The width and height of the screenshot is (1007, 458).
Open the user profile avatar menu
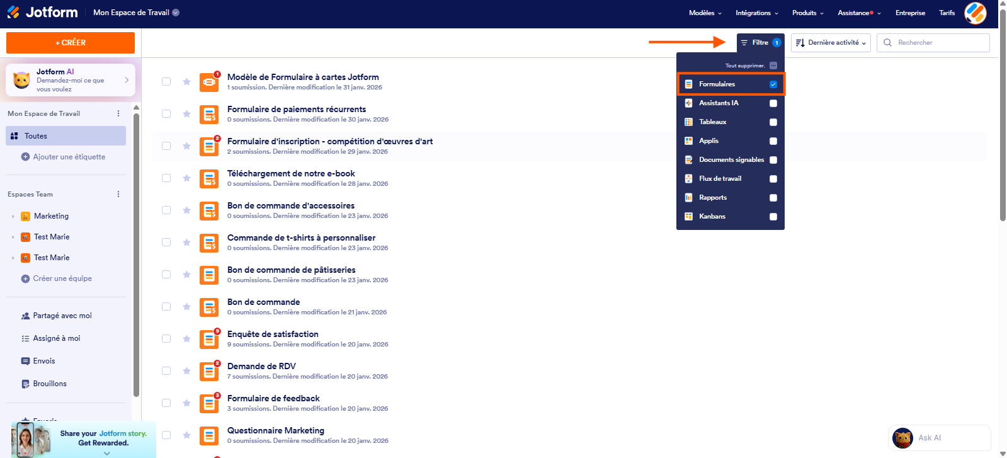click(x=975, y=13)
